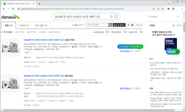Run the in-list search magnifier button
This screenshot has width=186, height=112.
click(110, 25)
